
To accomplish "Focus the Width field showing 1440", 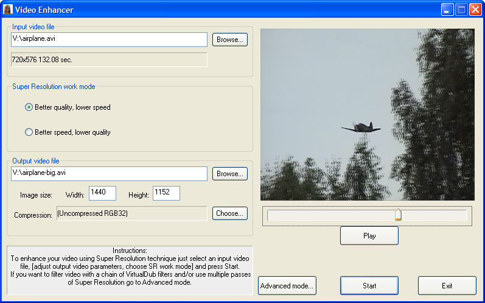I will pyautogui.click(x=102, y=193).
